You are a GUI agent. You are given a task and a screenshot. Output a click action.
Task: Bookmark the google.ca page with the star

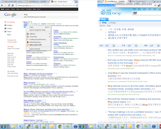coord(77,5)
